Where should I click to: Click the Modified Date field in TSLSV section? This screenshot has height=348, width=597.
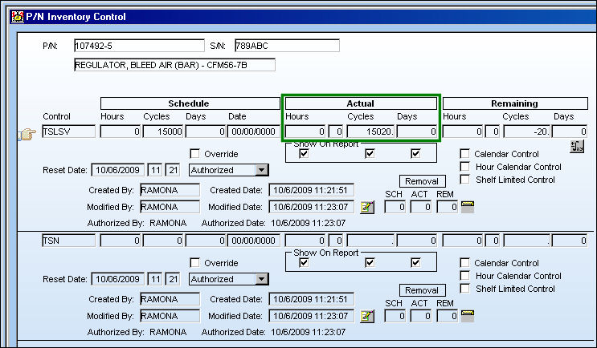coord(311,207)
